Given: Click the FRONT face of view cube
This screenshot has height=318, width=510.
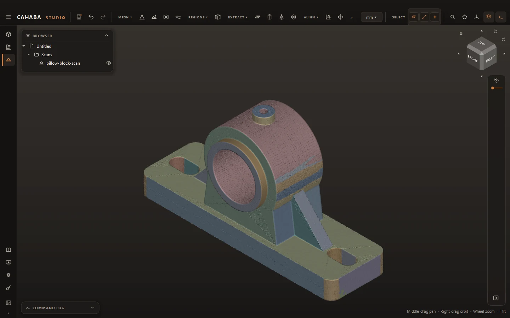Looking at the screenshot, I should tap(473, 59).
